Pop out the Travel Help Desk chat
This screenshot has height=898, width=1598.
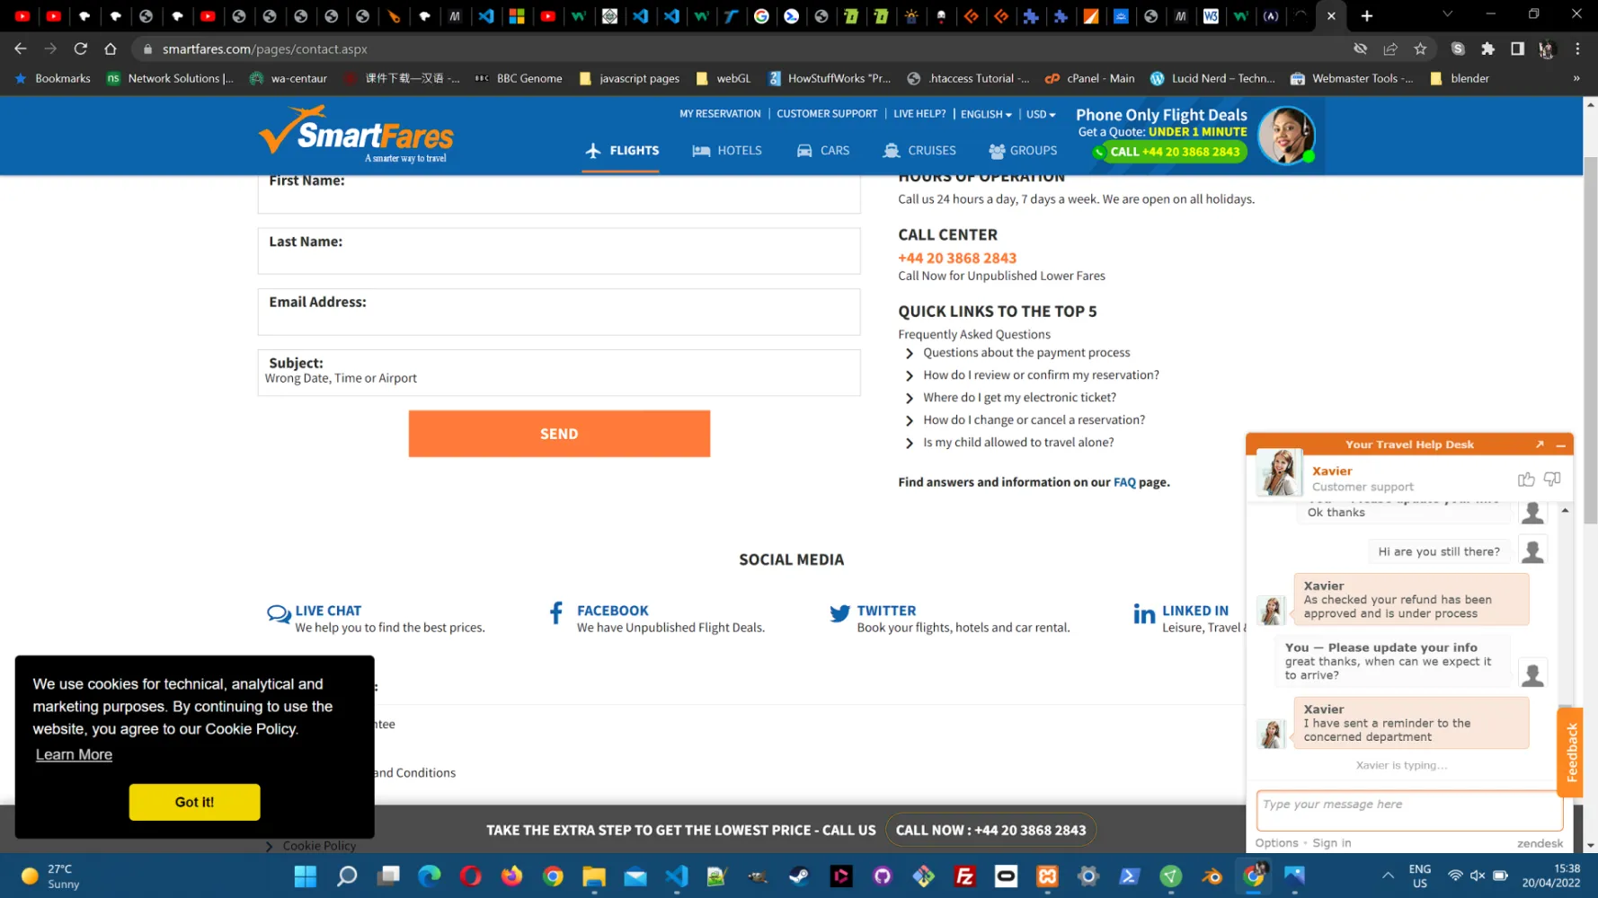[x=1540, y=445]
